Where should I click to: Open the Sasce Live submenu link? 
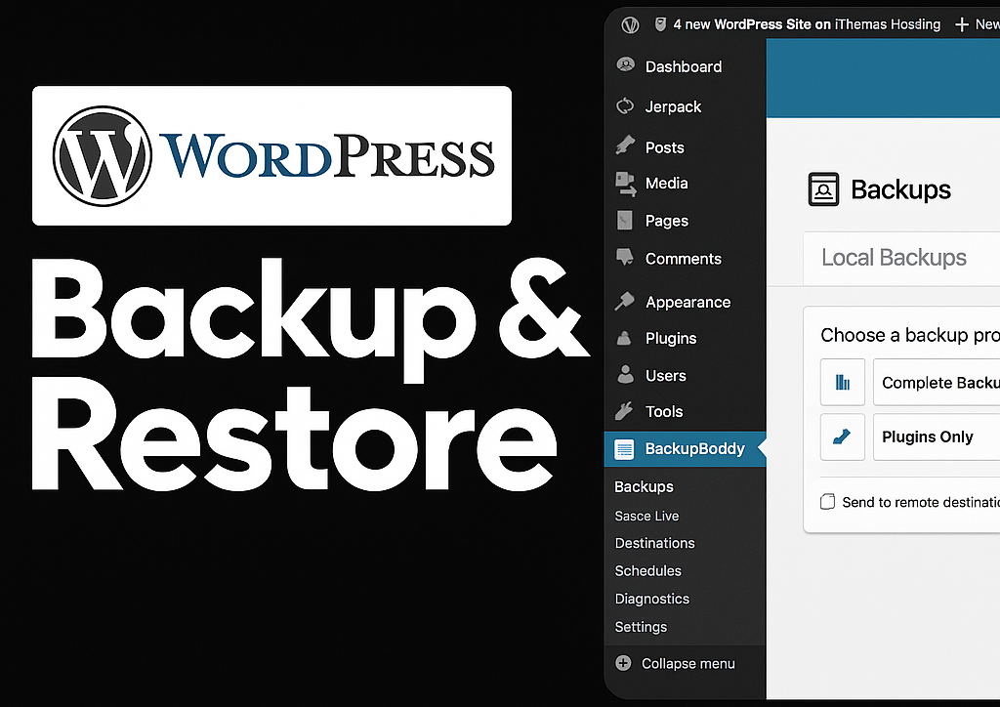[x=646, y=516]
